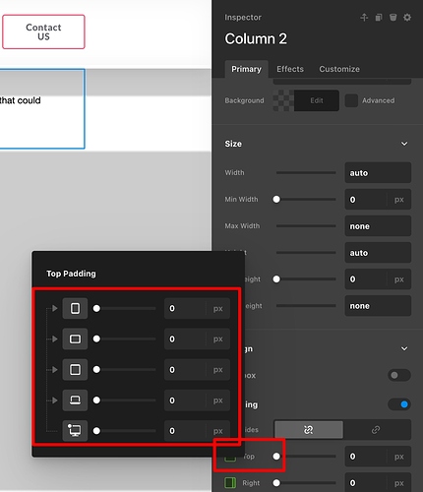Click the Contact US button
This screenshot has width=423, height=492.
coord(43,31)
